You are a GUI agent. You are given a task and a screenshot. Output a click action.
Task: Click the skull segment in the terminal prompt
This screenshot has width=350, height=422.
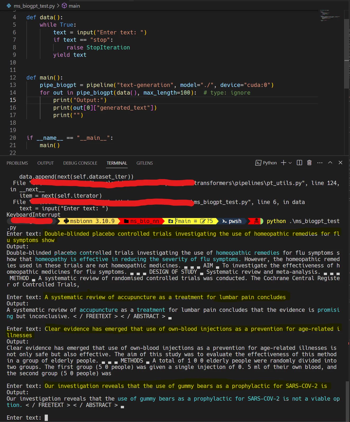(x=256, y=221)
